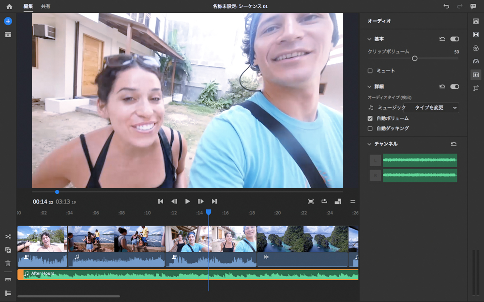Uncheck the 自動ボリューム checkbox
The height and width of the screenshot is (302, 484).
click(x=370, y=118)
